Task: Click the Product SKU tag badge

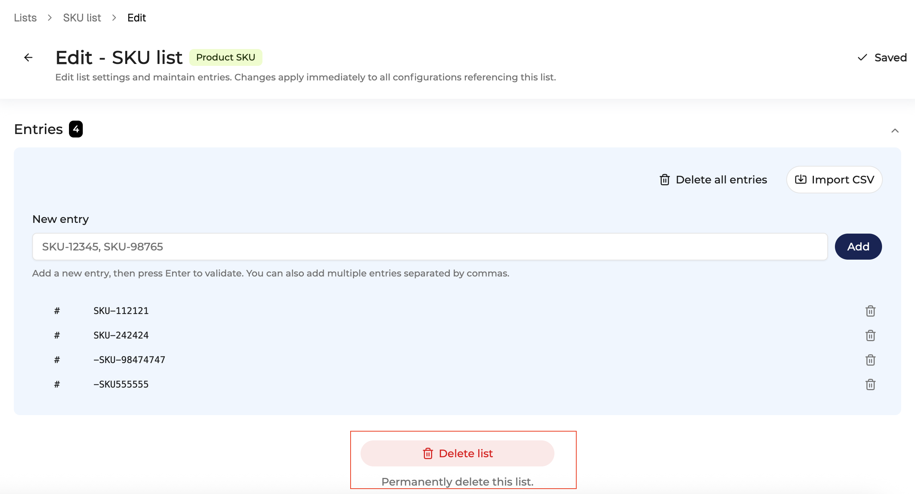Action: coord(225,57)
